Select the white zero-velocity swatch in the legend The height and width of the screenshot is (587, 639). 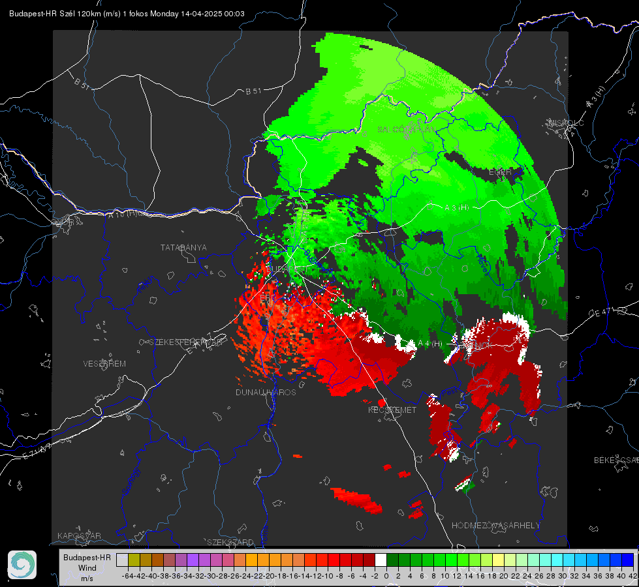pos(381,560)
